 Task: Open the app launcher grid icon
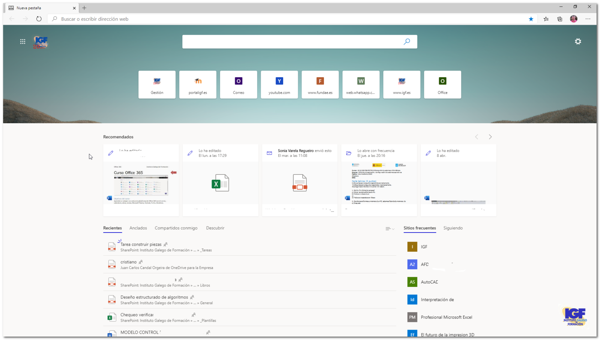[22, 42]
